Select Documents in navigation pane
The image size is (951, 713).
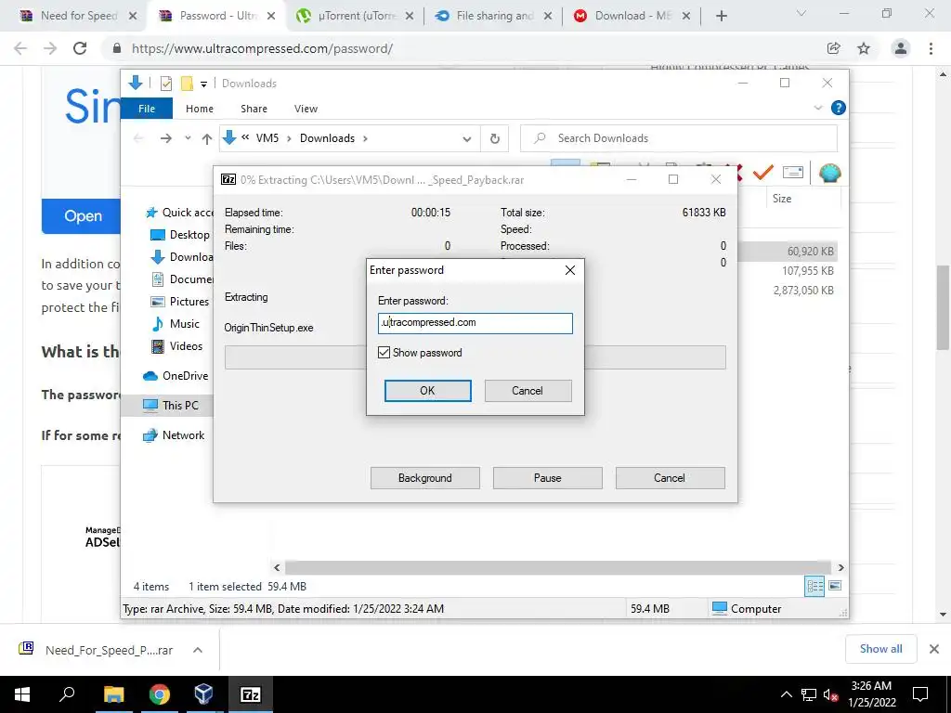click(181, 279)
